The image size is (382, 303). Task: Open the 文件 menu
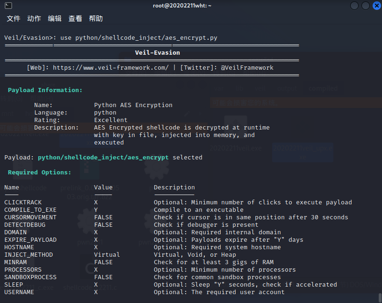tap(14, 19)
